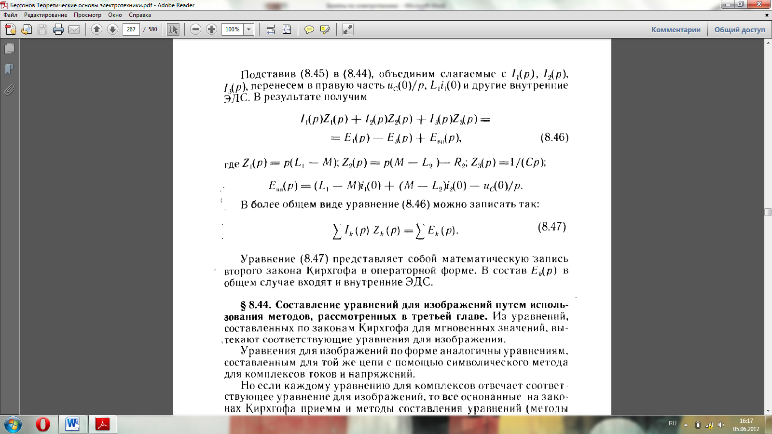Click equation number (8.46)

554,137
